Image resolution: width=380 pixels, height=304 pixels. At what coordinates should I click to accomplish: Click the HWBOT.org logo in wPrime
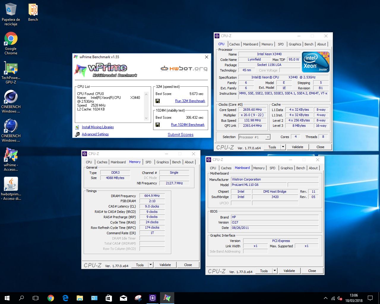[184, 69]
